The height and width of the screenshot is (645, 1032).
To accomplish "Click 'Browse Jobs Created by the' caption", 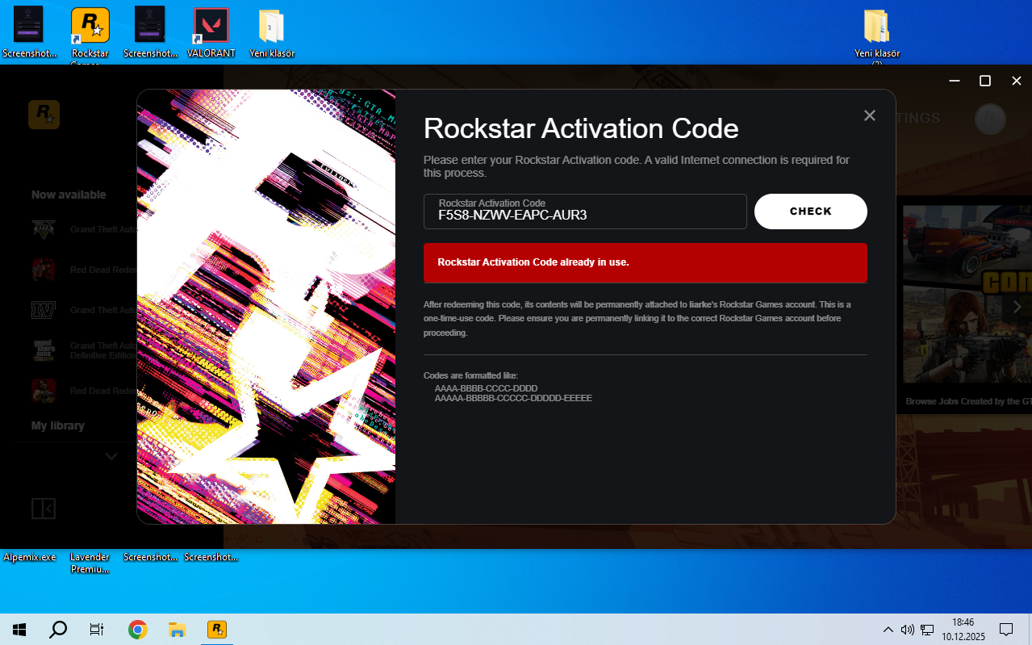I will 968,401.
